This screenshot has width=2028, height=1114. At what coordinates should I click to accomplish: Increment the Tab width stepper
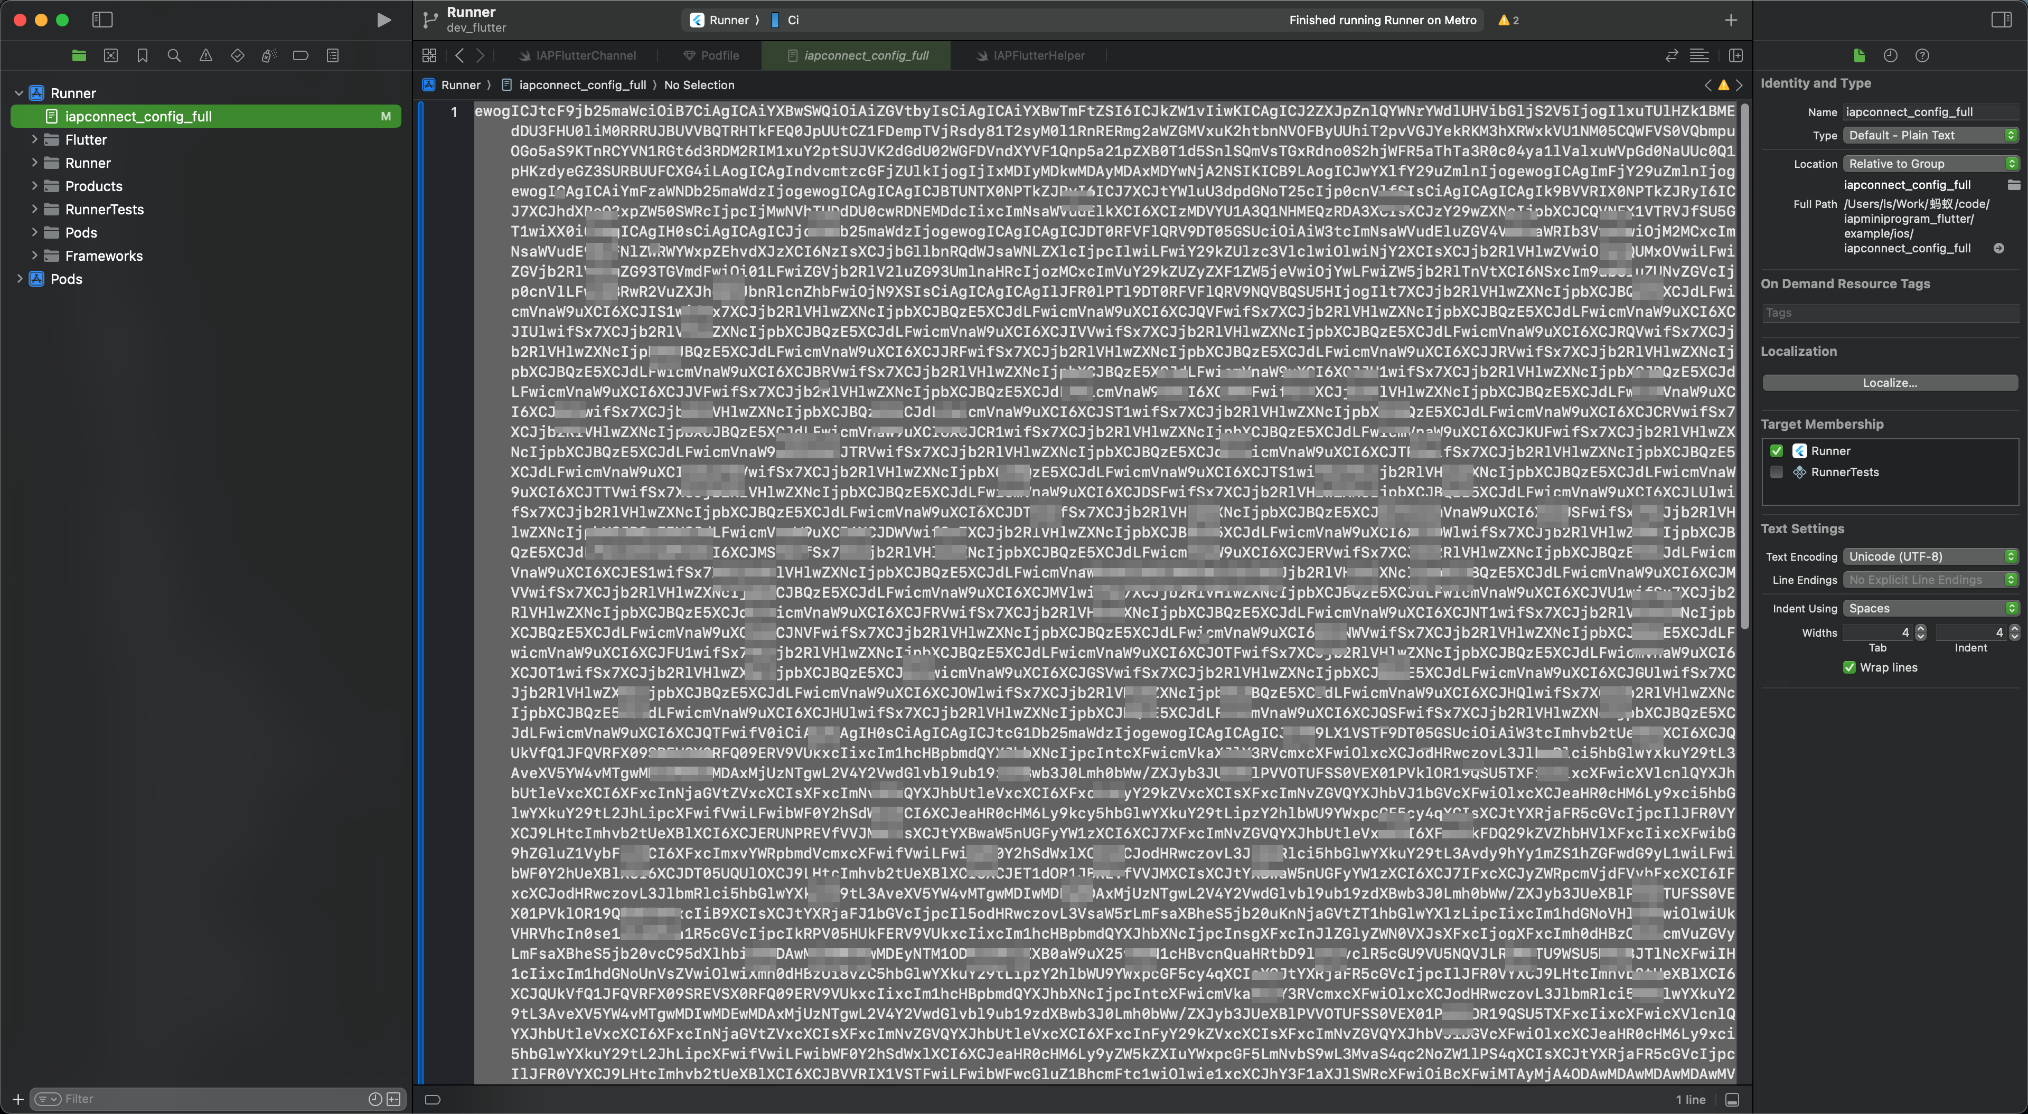1921,628
